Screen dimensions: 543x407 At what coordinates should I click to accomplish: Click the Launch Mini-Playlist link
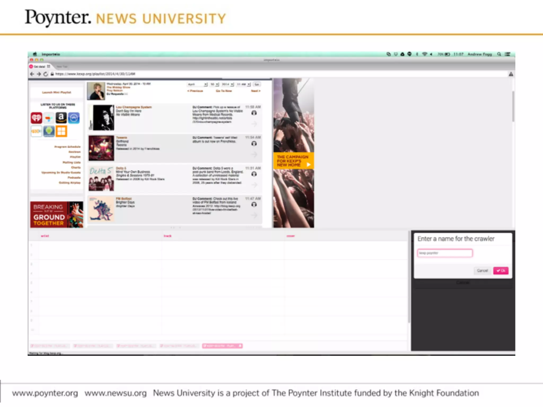point(56,92)
